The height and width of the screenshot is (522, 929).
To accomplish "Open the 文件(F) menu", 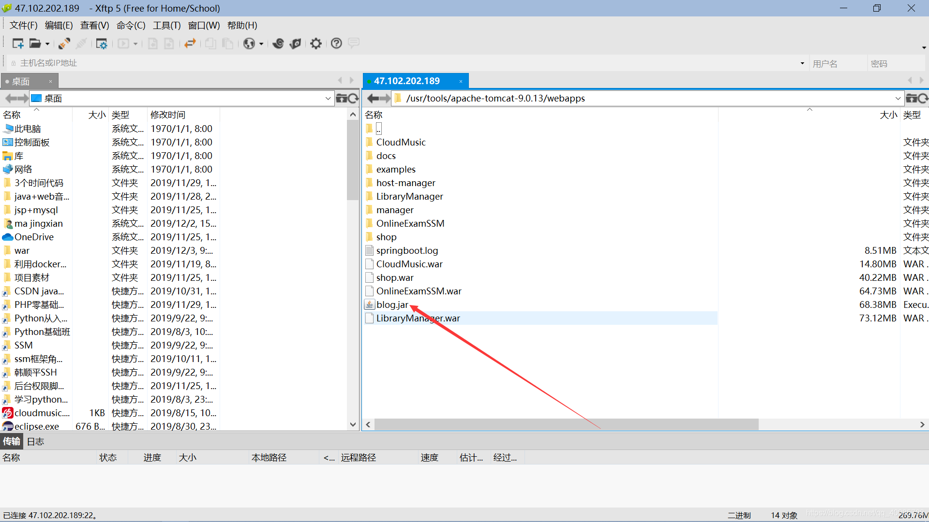I will pyautogui.click(x=24, y=25).
